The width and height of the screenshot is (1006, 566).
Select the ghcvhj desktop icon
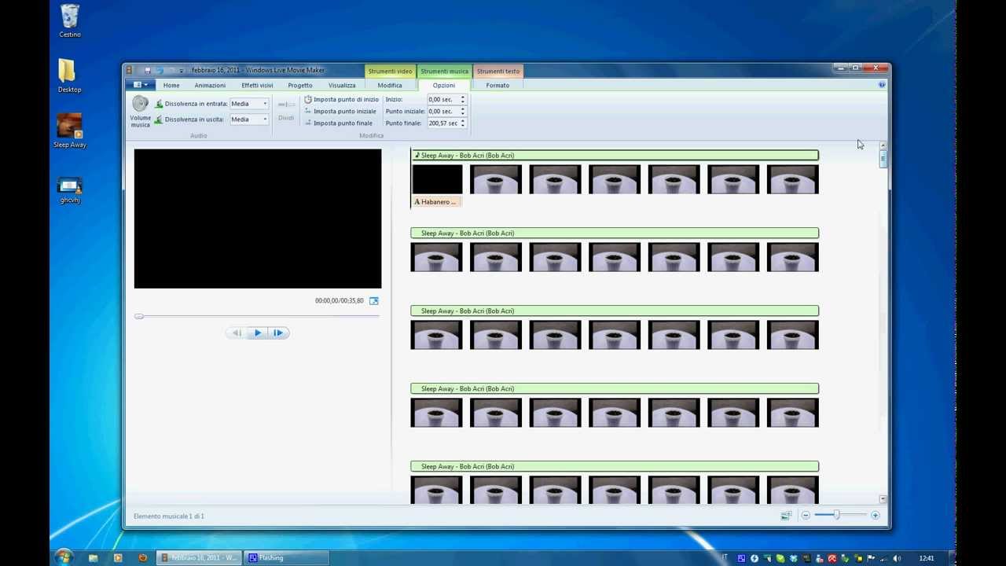click(x=70, y=189)
